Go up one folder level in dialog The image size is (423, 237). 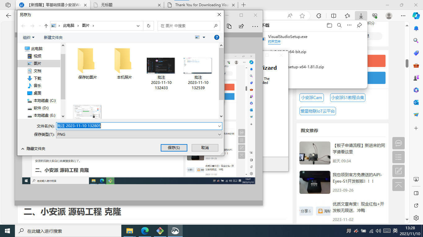[46, 26]
